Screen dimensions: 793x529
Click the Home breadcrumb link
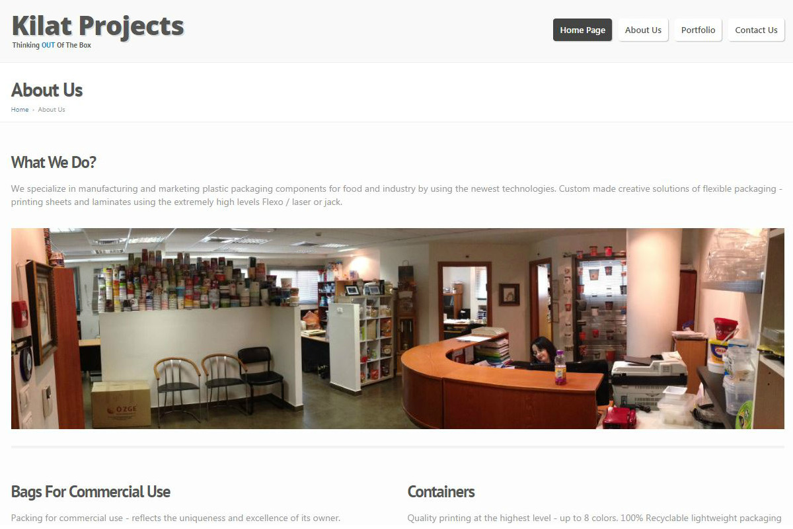click(20, 110)
